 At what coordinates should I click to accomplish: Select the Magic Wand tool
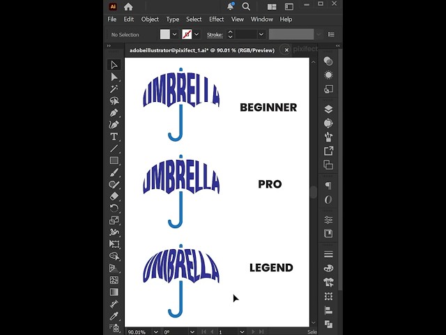[114, 89]
